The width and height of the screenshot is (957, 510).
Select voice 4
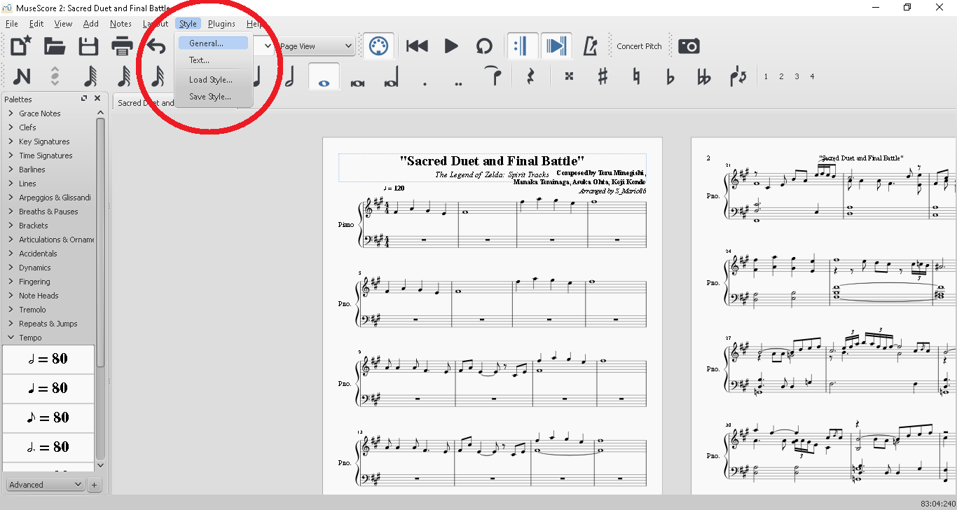coord(812,76)
